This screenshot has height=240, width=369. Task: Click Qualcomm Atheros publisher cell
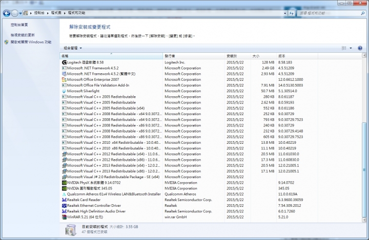180,194
